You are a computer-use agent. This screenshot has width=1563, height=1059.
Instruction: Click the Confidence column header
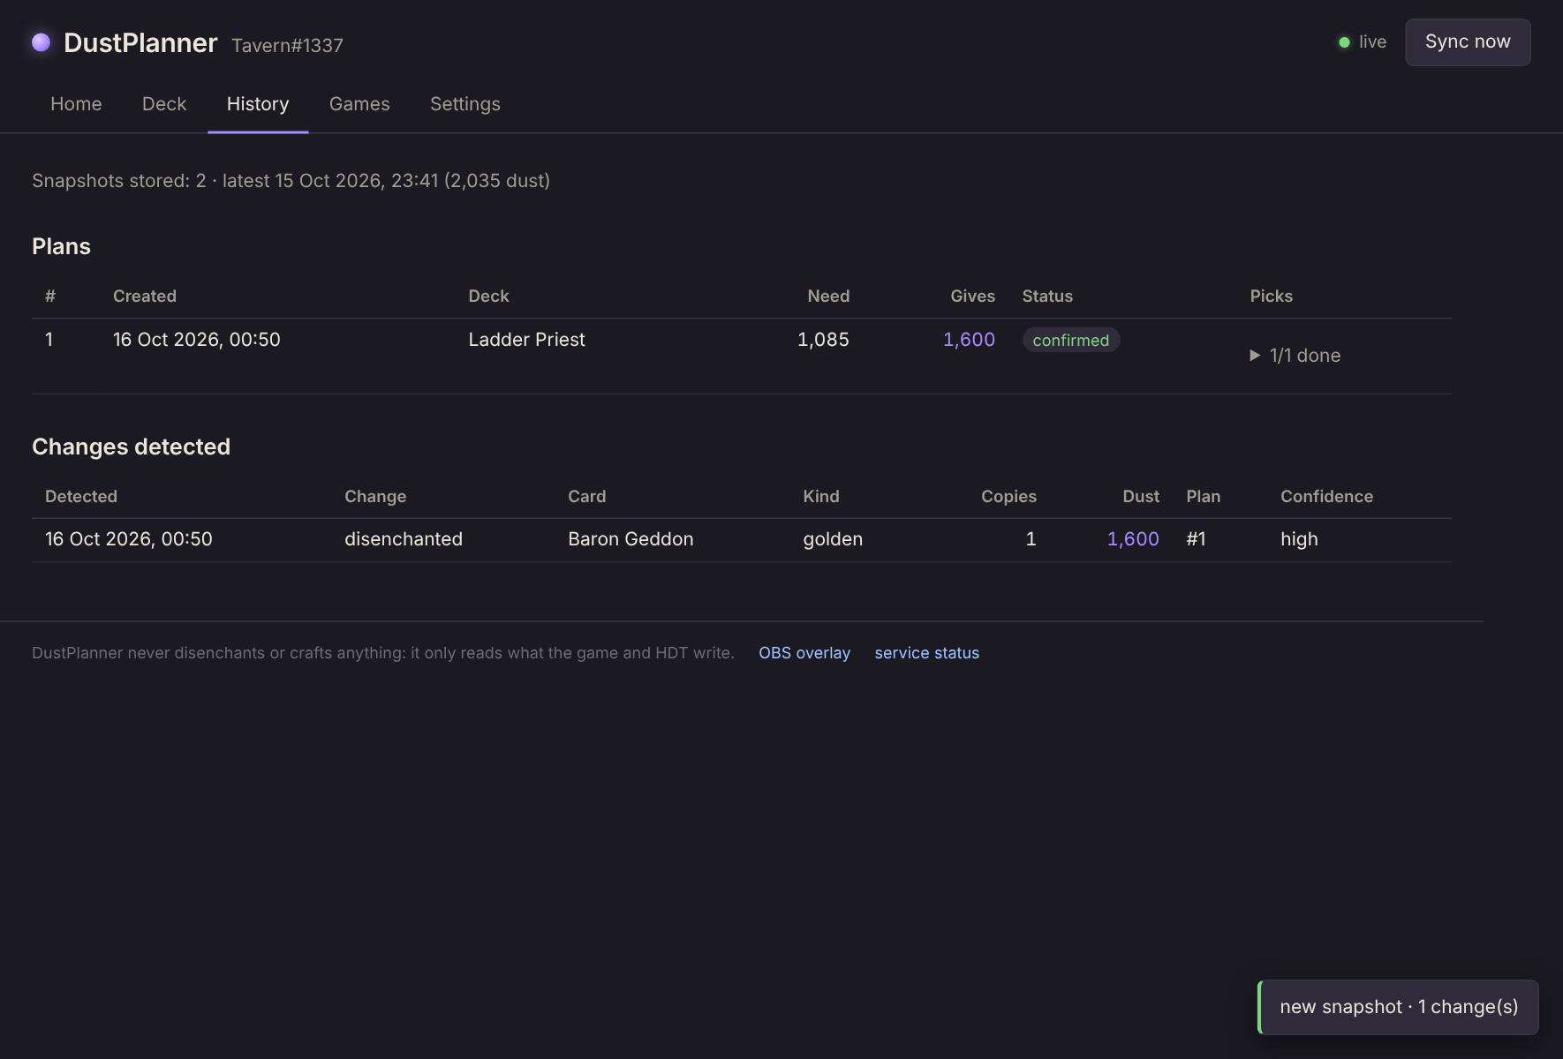(1326, 497)
